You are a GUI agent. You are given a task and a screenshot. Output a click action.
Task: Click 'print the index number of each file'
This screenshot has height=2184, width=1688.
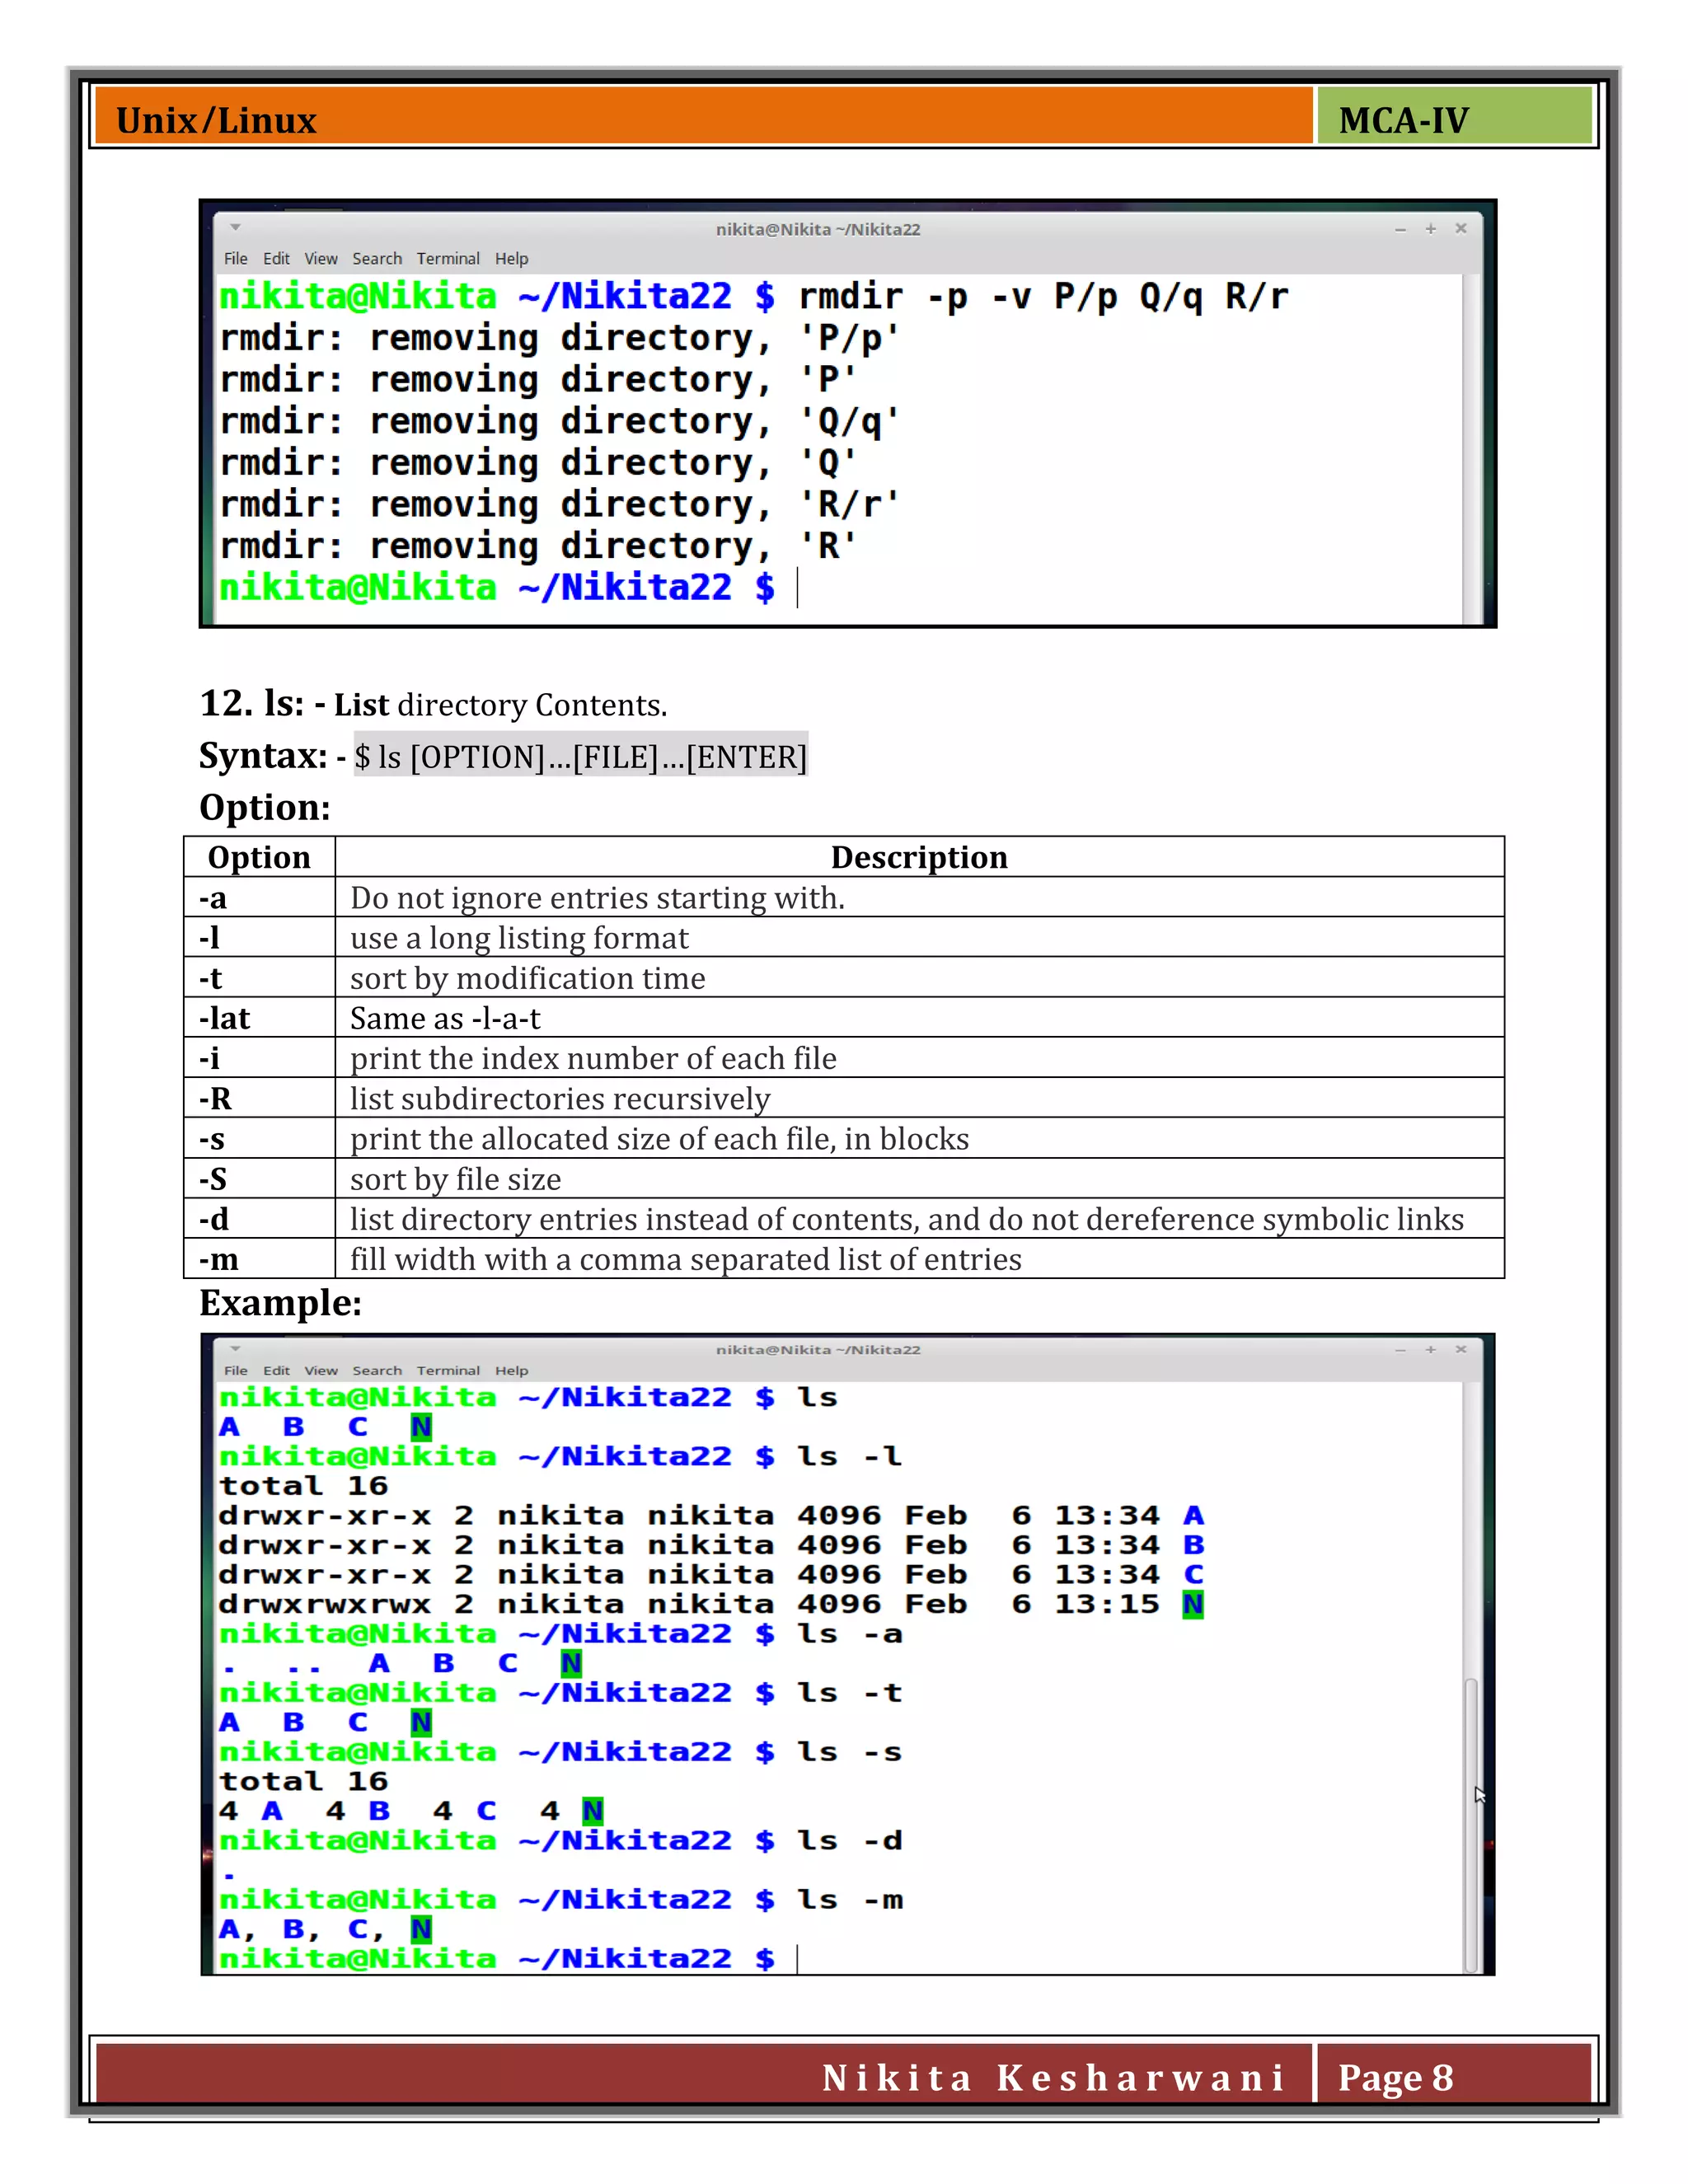(x=593, y=1058)
